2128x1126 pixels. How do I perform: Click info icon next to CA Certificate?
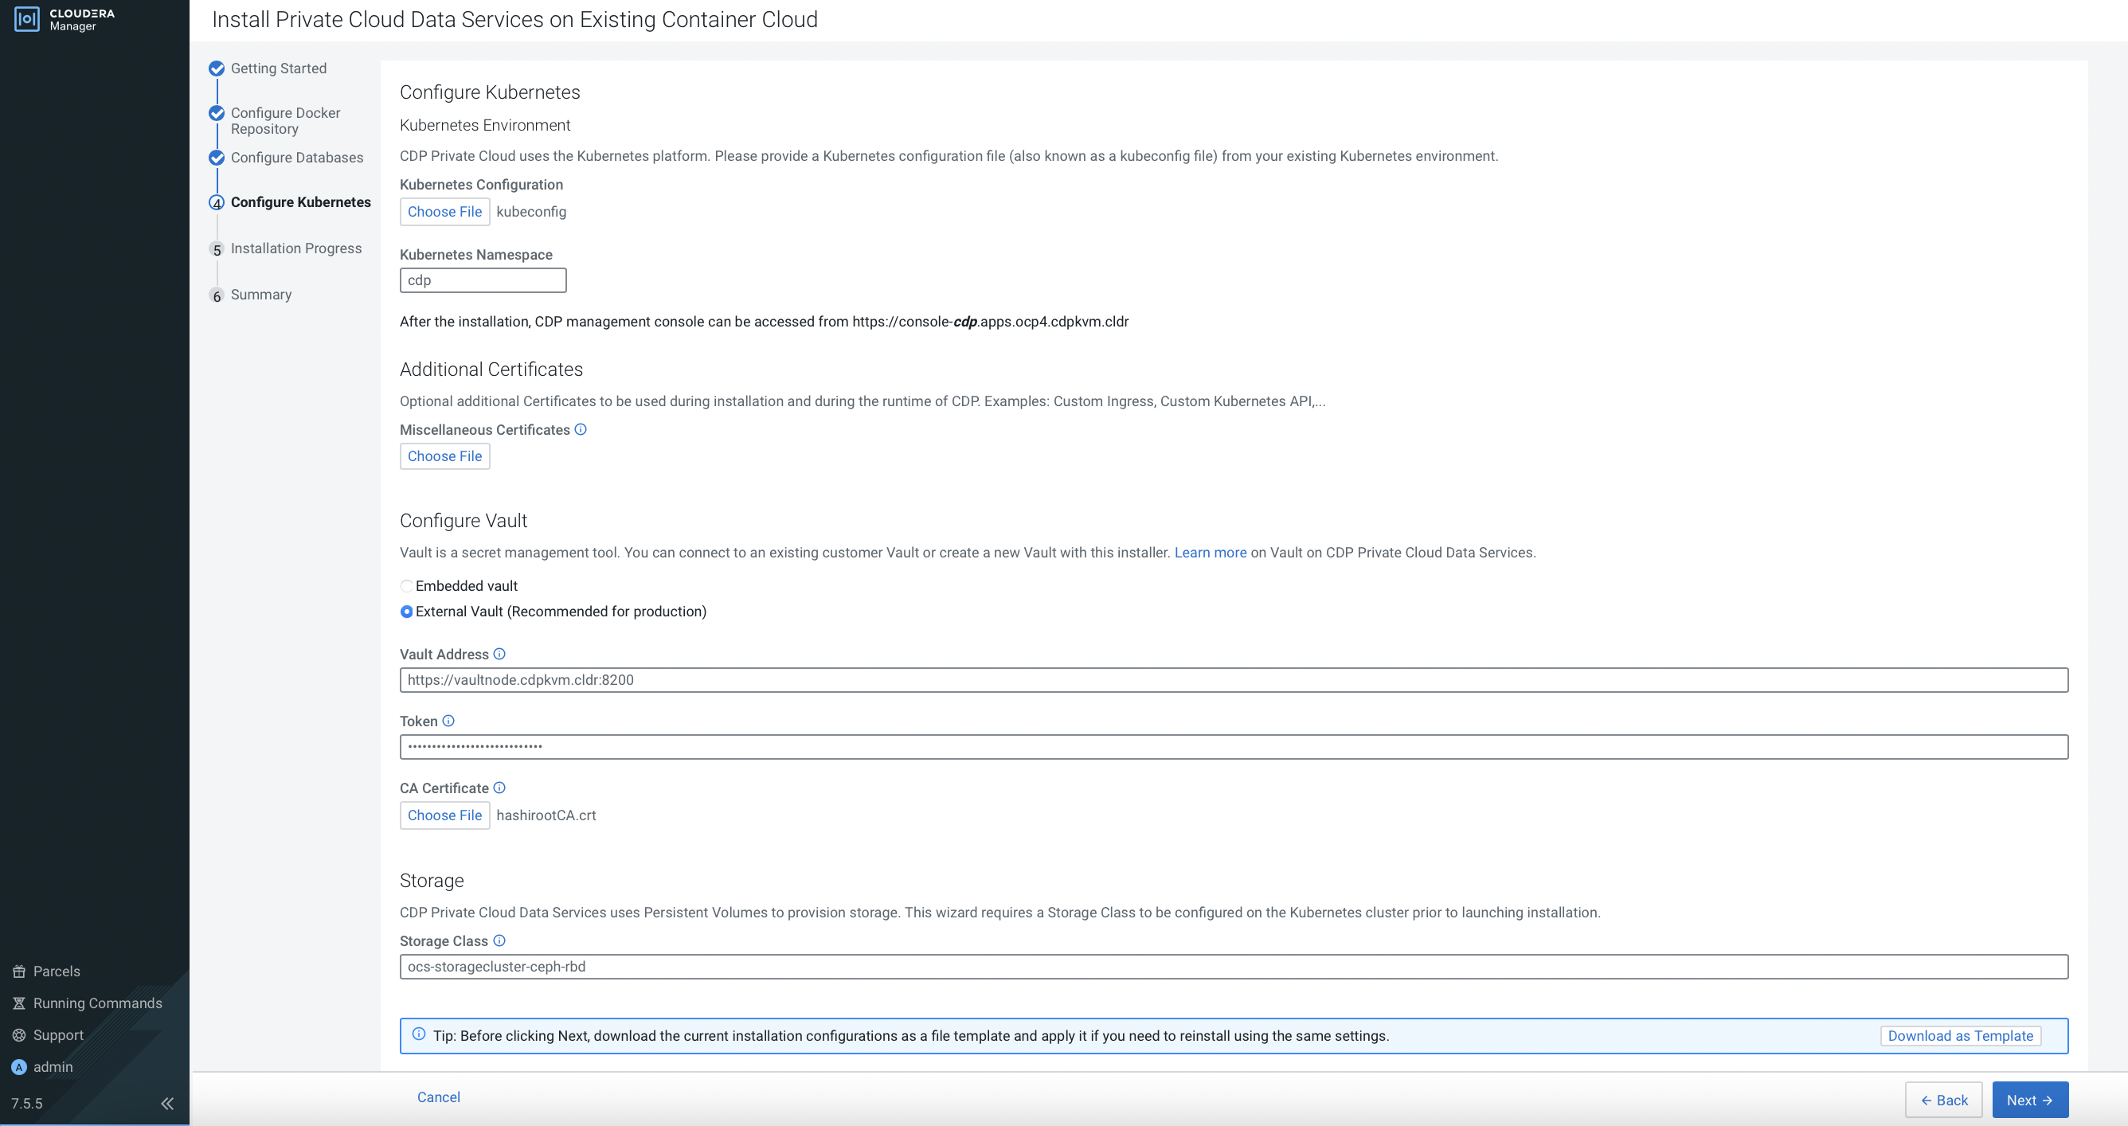coord(499,788)
